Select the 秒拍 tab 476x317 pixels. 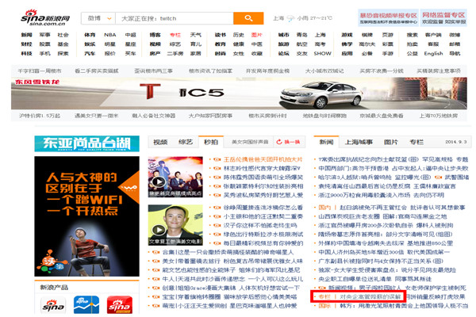pyautogui.click(x=211, y=142)
